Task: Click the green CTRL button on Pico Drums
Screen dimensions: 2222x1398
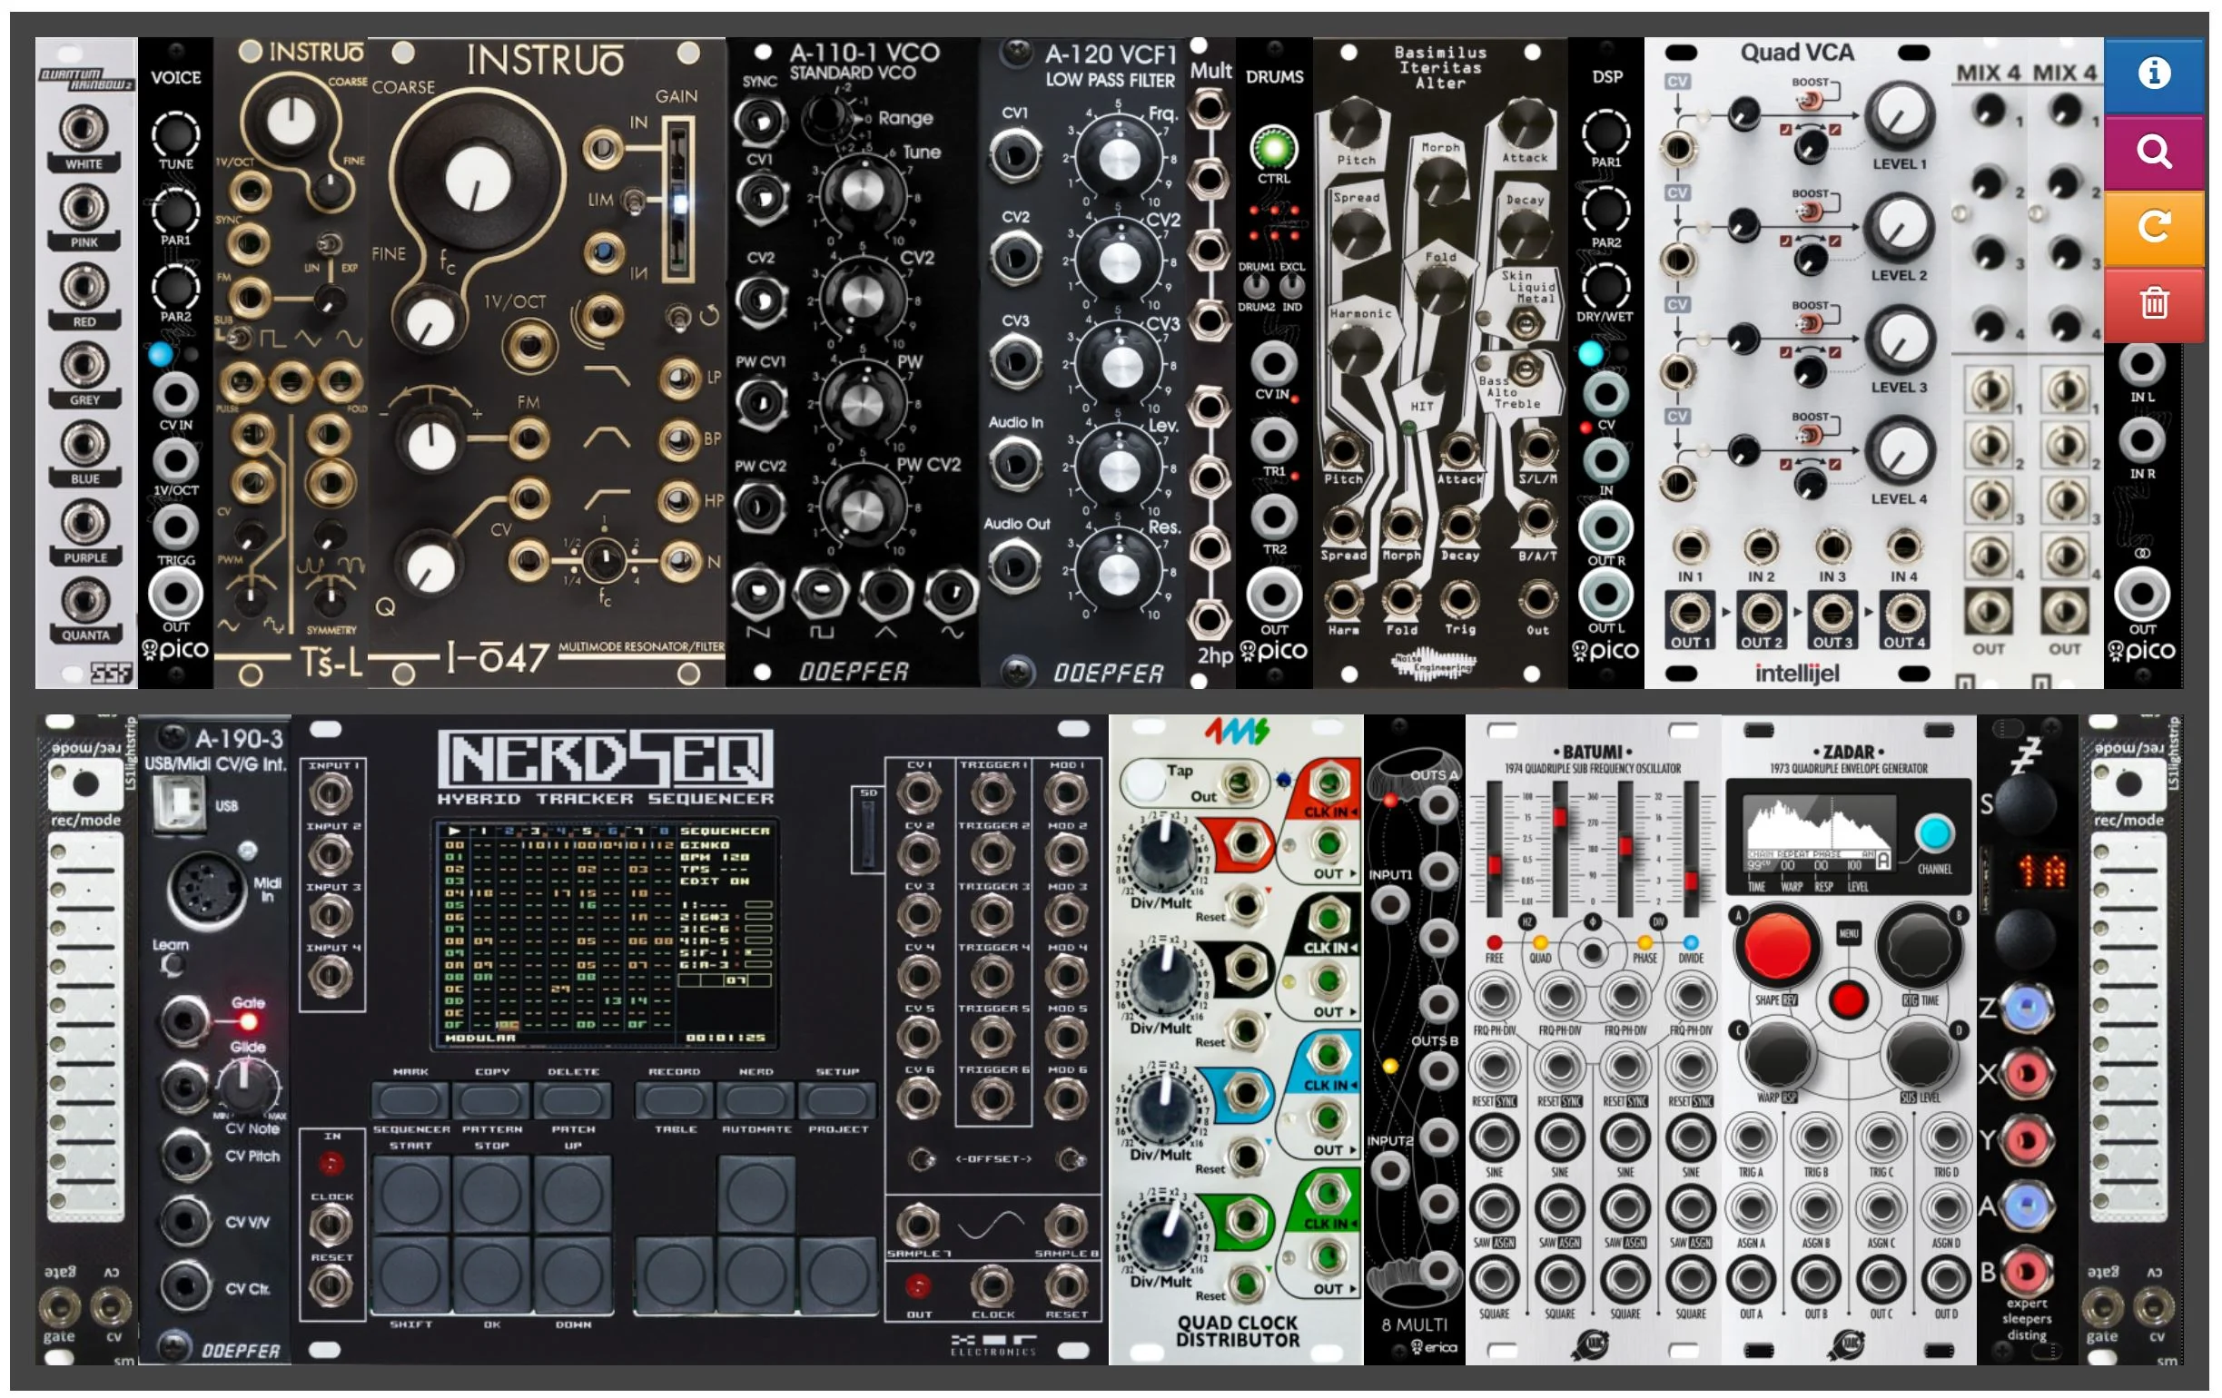Action: point(1273,148)
